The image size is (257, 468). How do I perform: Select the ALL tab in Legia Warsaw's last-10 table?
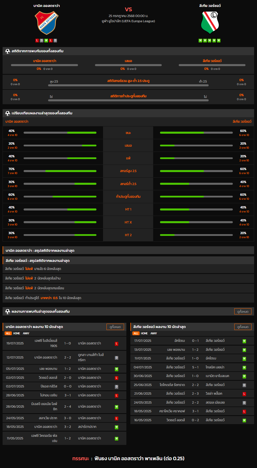[x=136, y=333]
